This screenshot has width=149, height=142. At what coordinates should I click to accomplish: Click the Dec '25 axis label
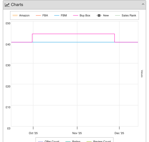pos(119,133)
